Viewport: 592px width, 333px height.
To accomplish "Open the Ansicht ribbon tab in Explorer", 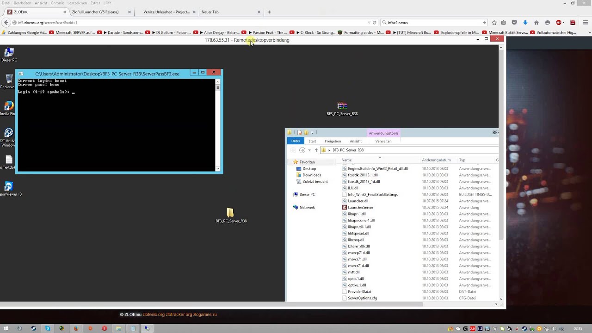I will tap(356, 141).
